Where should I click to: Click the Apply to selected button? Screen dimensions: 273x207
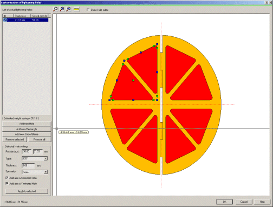27,191
